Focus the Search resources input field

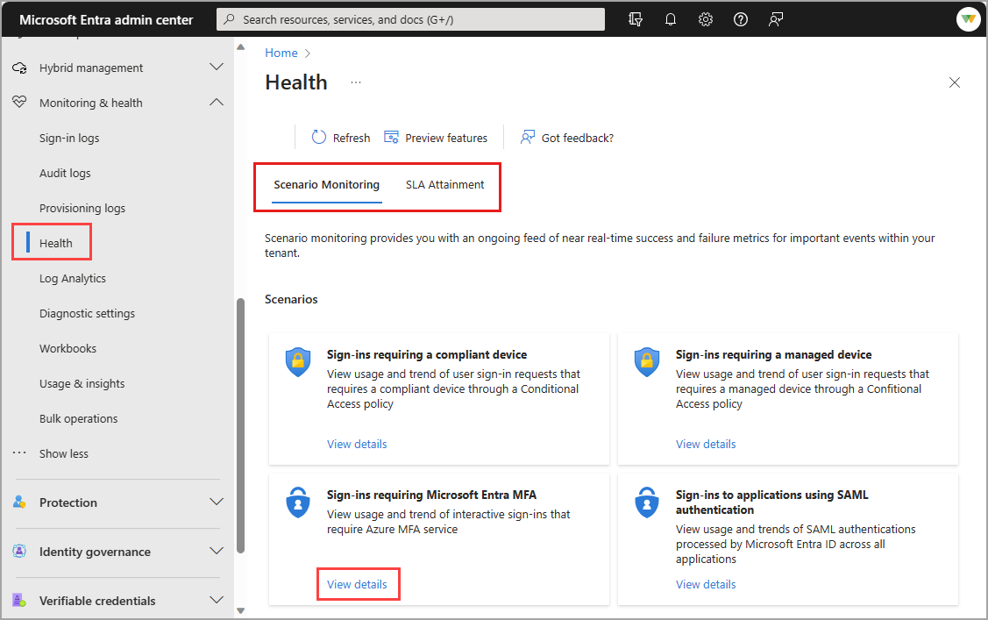(410, 19)
